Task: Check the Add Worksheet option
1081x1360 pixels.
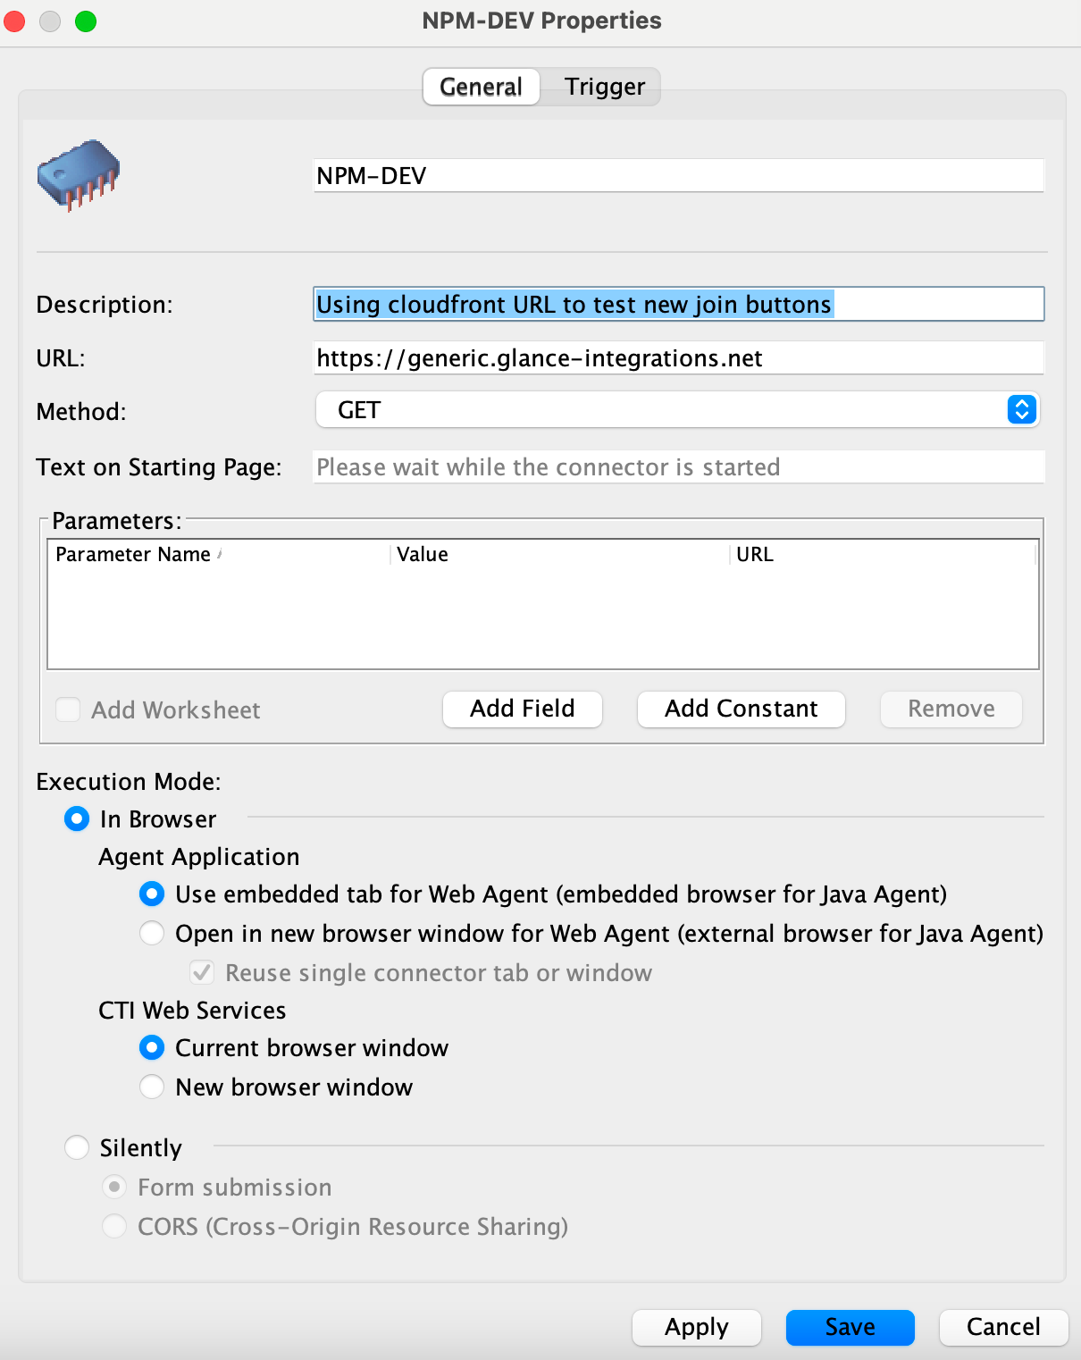Action: [x=68, y=709]
